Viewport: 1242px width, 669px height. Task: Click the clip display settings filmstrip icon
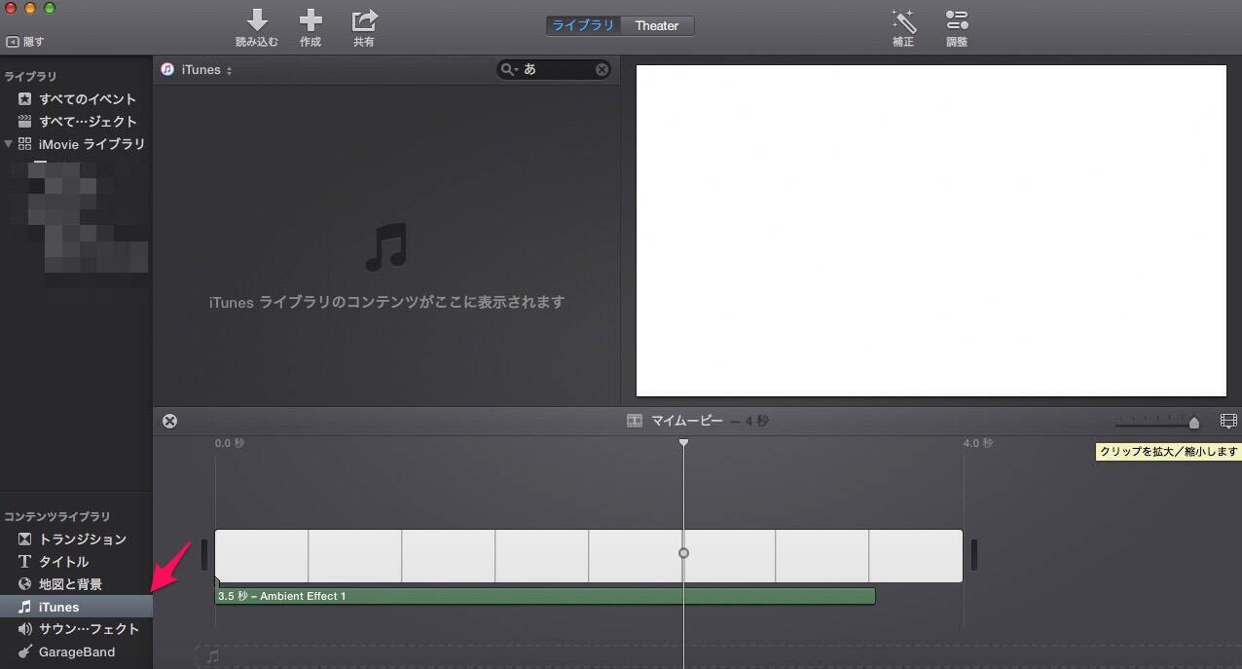(1228, 421)
